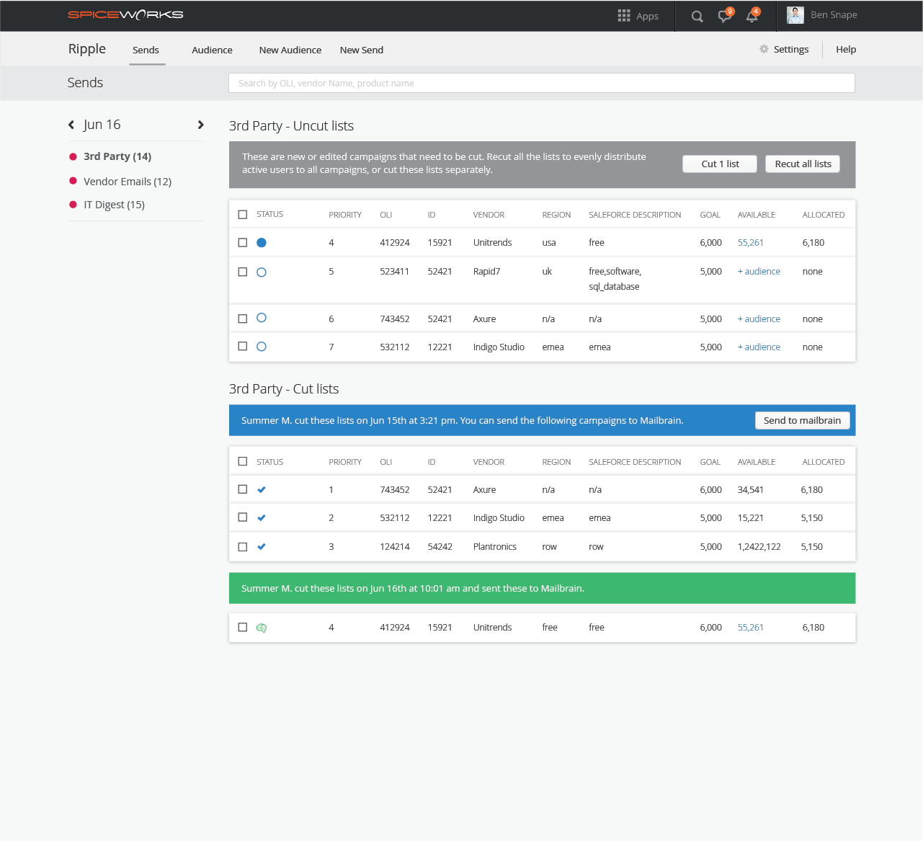This screenshot has height=841, width=923.
Task: Click checkmark status icon in Plantronics row
Action: pyautogui.click(x=262, y=547)
